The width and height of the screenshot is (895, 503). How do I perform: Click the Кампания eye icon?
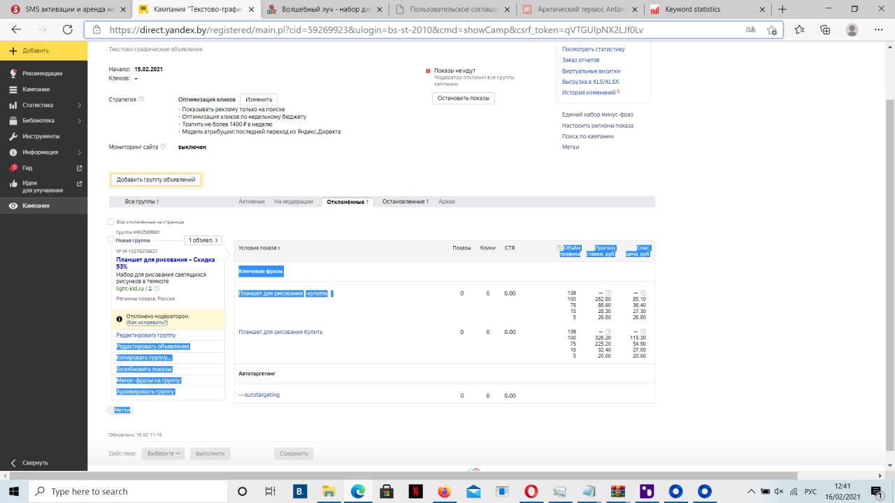coord(13,206)
